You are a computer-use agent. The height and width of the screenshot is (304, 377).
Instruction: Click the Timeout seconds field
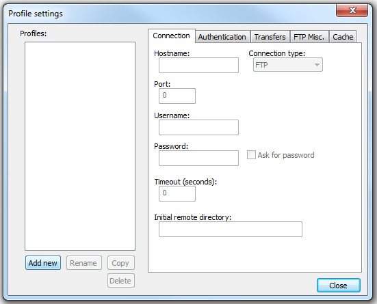177,193
